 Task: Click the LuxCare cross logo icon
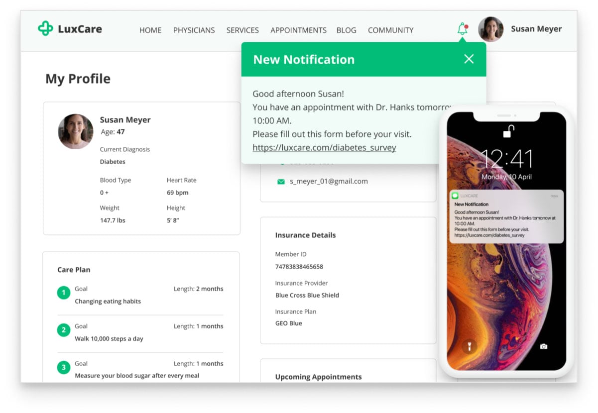click(45, 29)
